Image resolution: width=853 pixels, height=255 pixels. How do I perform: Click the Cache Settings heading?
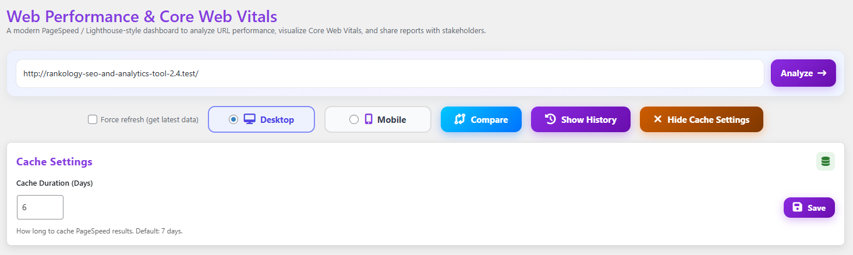[x=54, y=162]
